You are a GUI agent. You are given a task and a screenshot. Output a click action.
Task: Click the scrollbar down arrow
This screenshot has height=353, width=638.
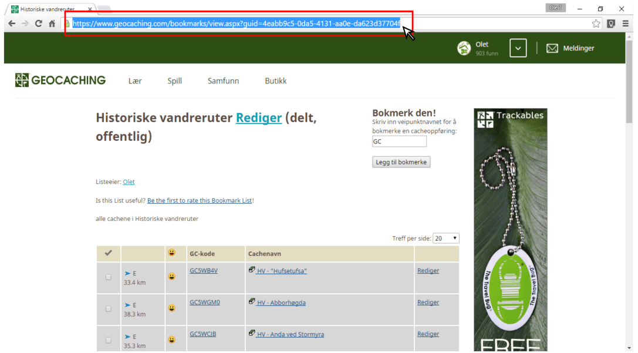[x=629, y=348]
